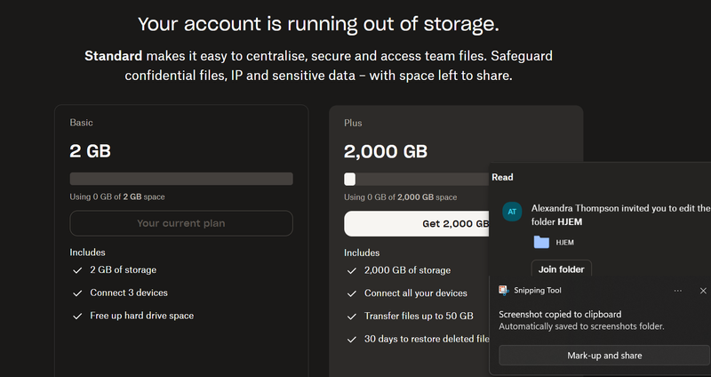711x377 pixels.
Task: Dismiss the Snipping Tool notification
Action: (703, 291)
